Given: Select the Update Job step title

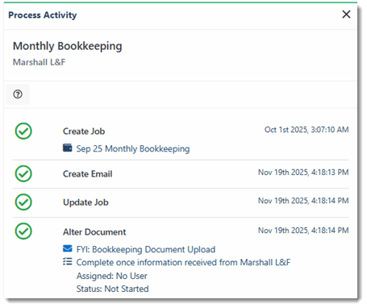Looking at the screenshot, I should point(85,202).
